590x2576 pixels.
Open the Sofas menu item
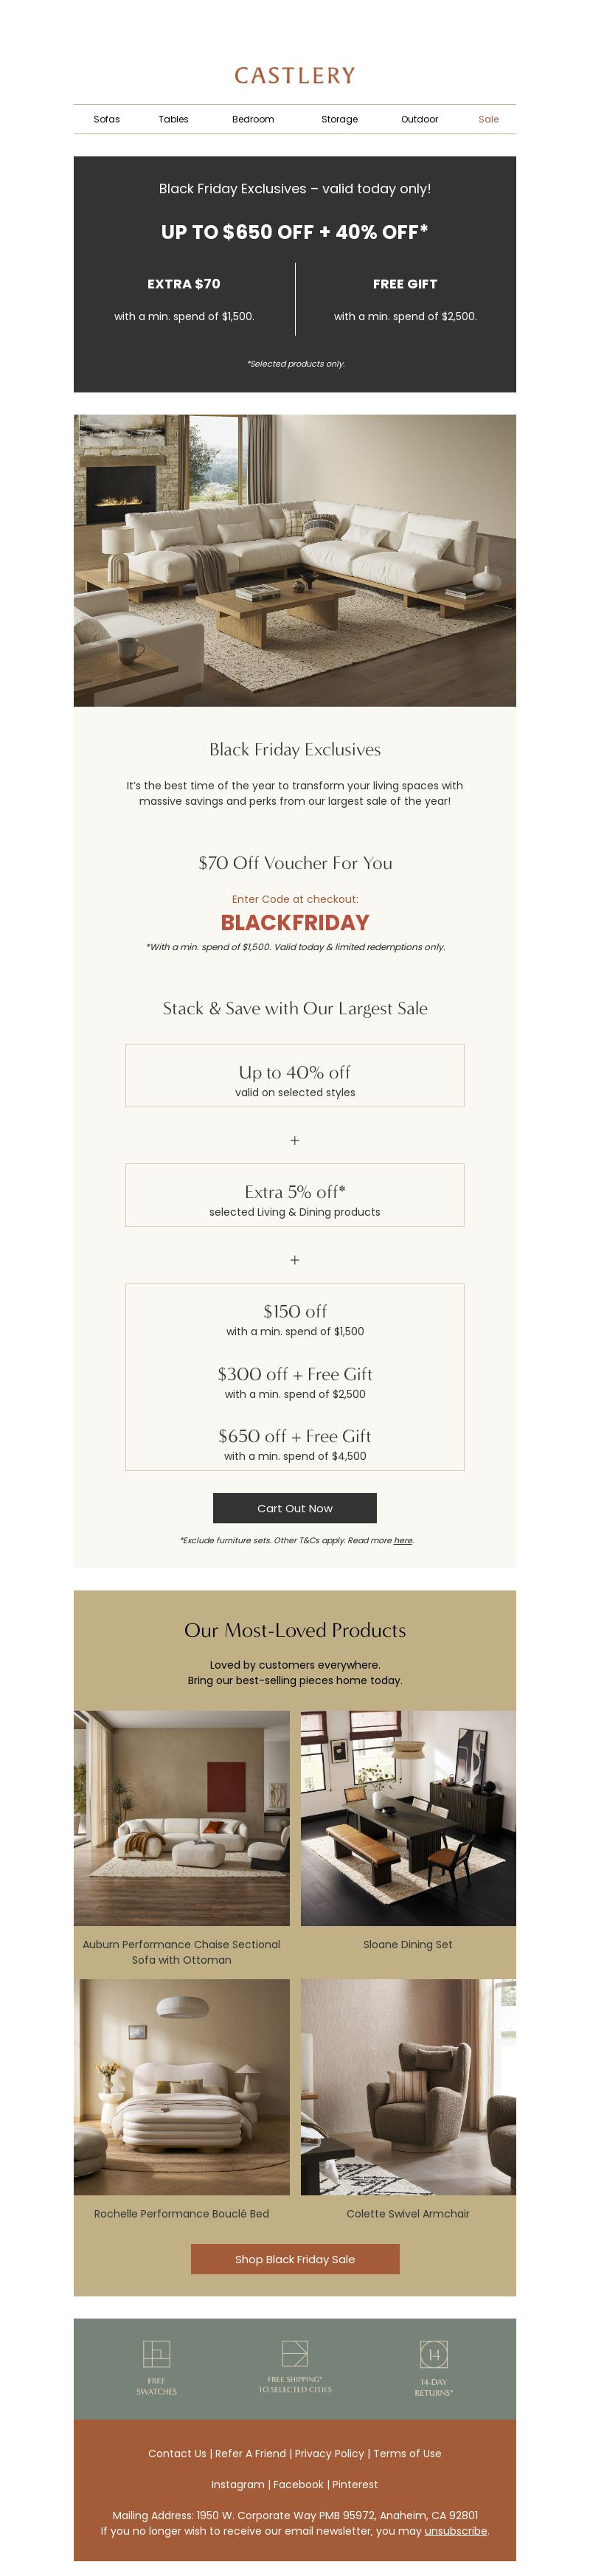coord(107,119)
